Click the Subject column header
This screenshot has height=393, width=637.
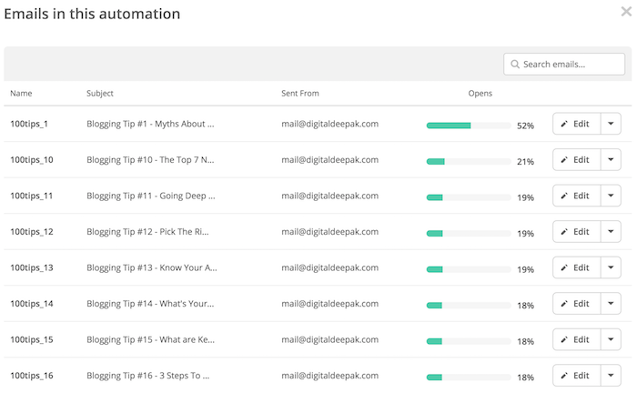tap(100, 94)
